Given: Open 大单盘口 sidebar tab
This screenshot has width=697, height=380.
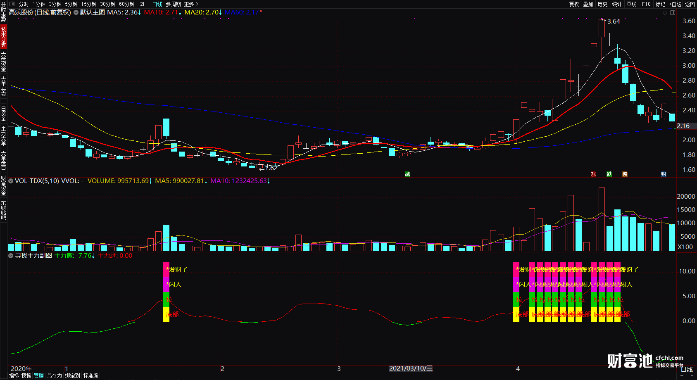Looking at the screenshot, I should pyautogui.click(x=3, y=160).
